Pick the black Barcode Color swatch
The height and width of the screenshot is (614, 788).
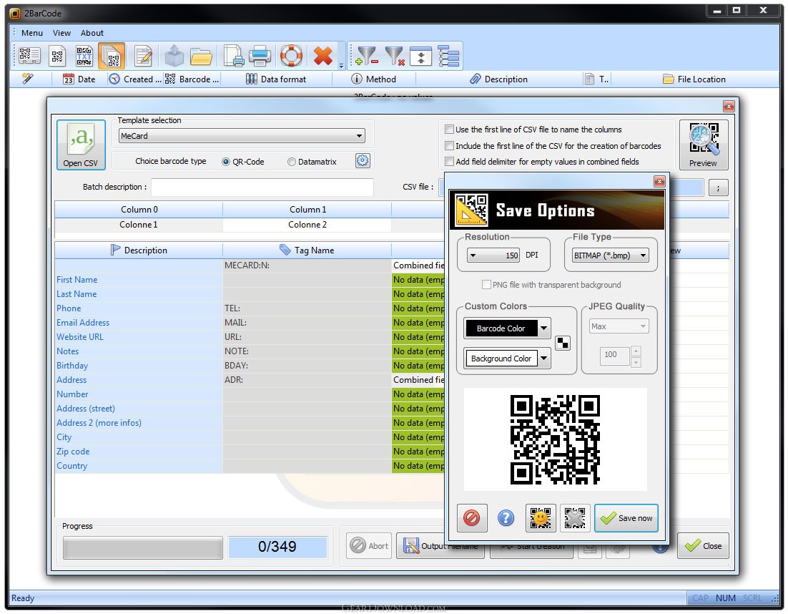point(501,328)
